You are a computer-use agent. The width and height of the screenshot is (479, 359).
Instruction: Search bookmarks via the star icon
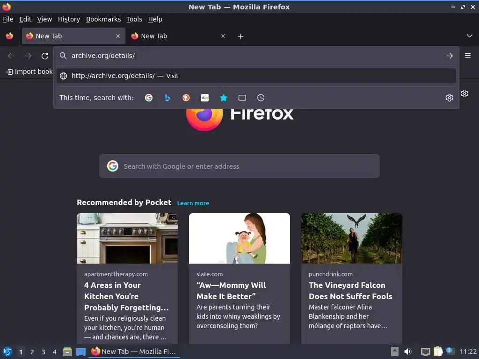point(224,98)
